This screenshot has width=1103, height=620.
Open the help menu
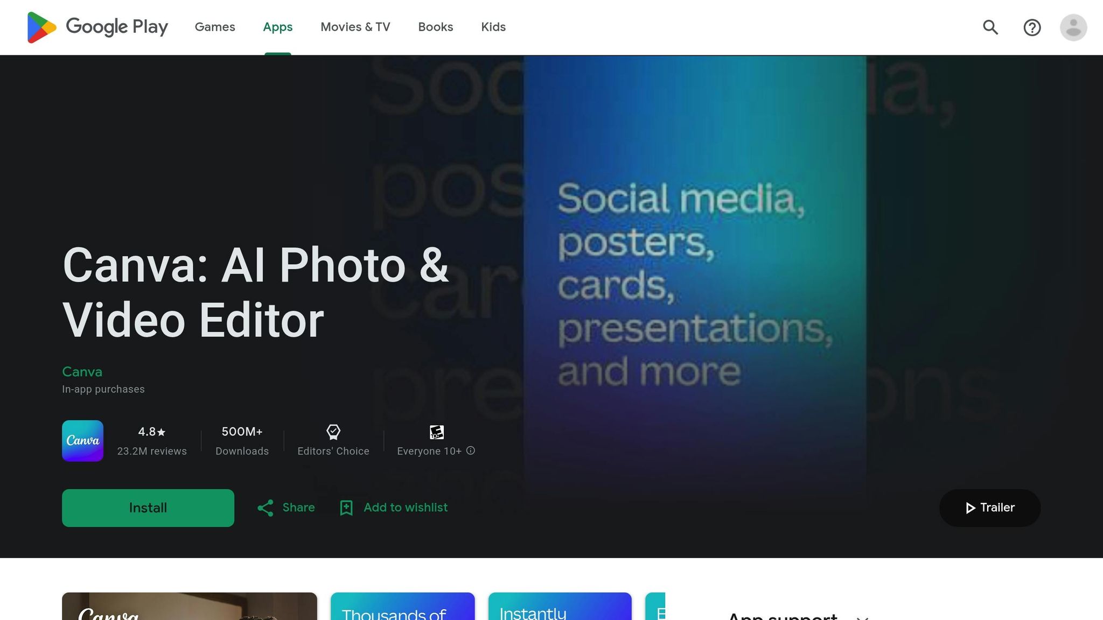click(x=1032, y=27)
